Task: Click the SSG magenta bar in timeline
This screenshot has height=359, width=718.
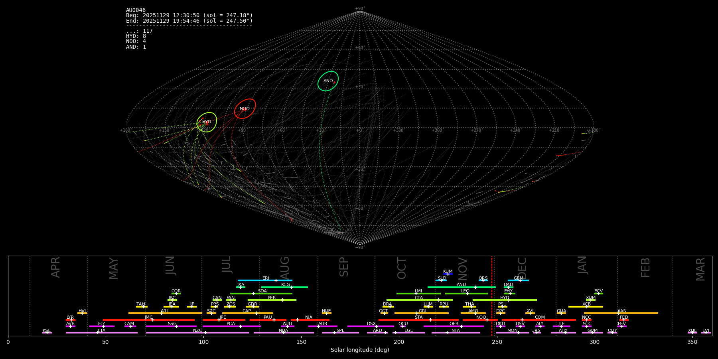Action: tap(171, 326)
